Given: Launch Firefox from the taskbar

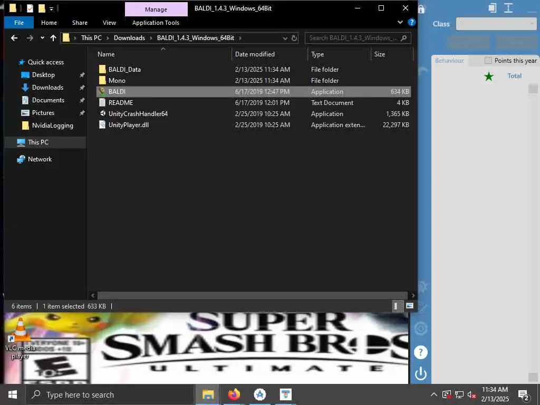Looking at the screenshot, I should (234, 394).
